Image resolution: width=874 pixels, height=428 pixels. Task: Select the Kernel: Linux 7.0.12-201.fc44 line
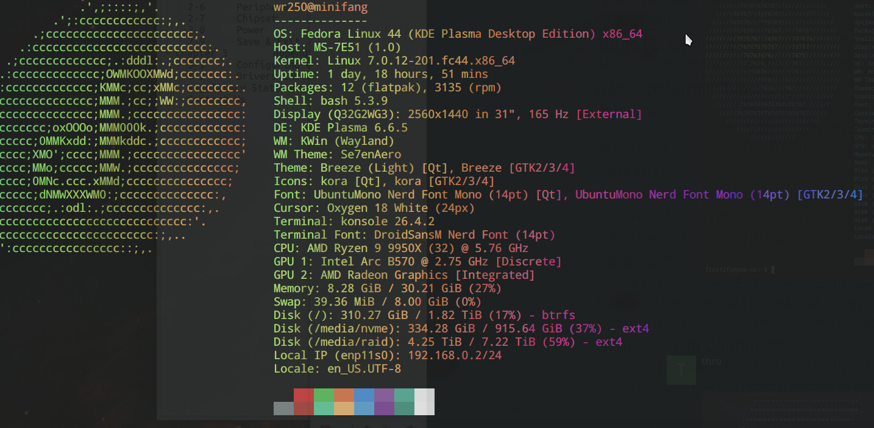[x=394, y=61]
